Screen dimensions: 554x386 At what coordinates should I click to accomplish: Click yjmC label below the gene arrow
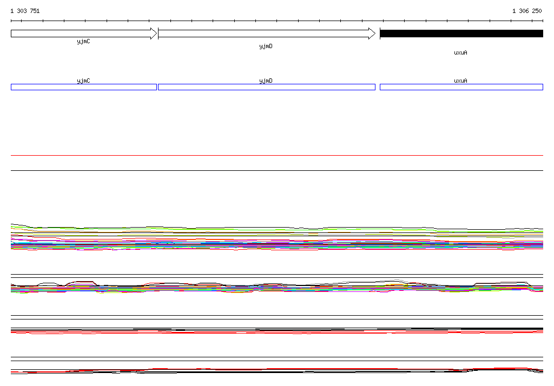click(x=83, y=41)
